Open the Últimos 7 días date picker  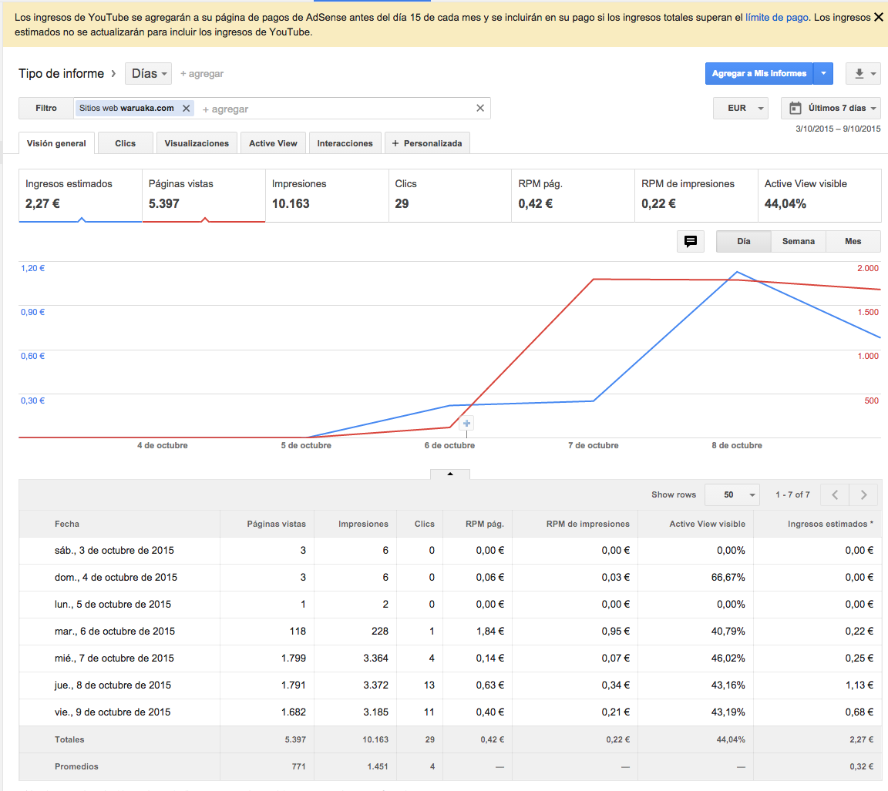[831, 108]
